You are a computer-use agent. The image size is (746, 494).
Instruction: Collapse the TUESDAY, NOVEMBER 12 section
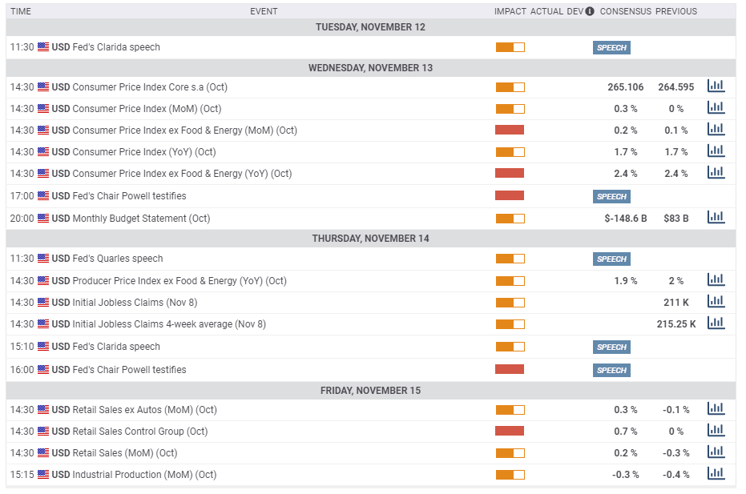tap(370, 26)
